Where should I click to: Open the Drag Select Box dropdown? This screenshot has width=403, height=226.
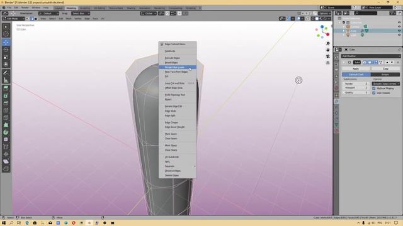[x=81, y=13]
